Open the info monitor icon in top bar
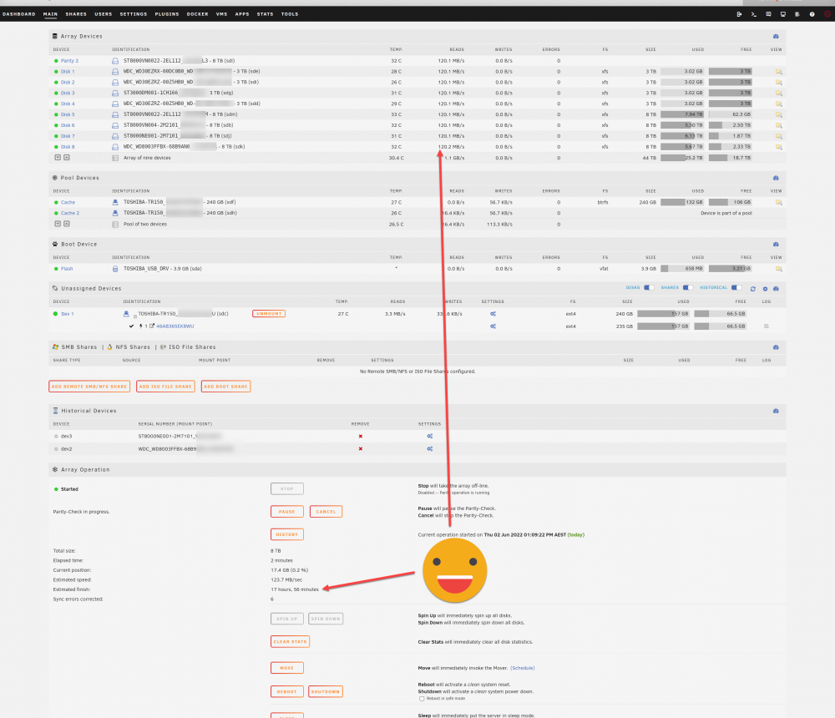 783,14
